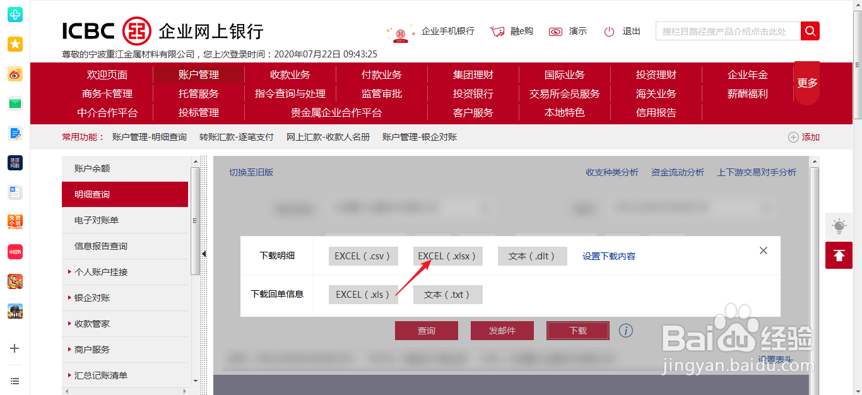862x395 pixels.
Task: Select 明细查询 in the sidebar
Action: 125,194
